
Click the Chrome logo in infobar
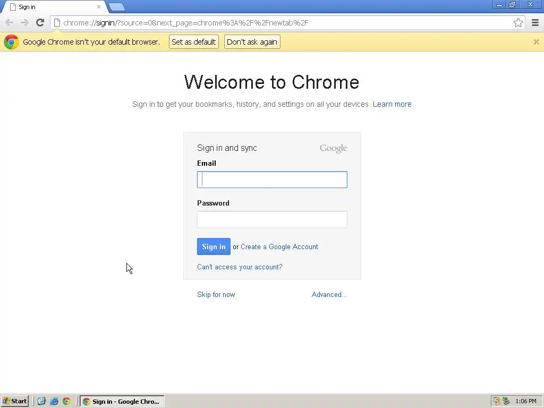[x=11, y=42]
